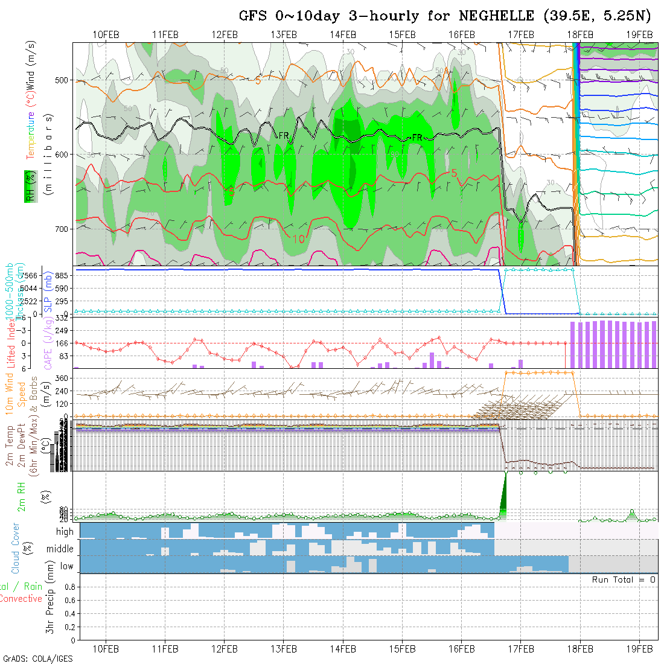The image size is (664, 664).
Task: Select the 'high' cloud cover row label
Action: point(65,531)
